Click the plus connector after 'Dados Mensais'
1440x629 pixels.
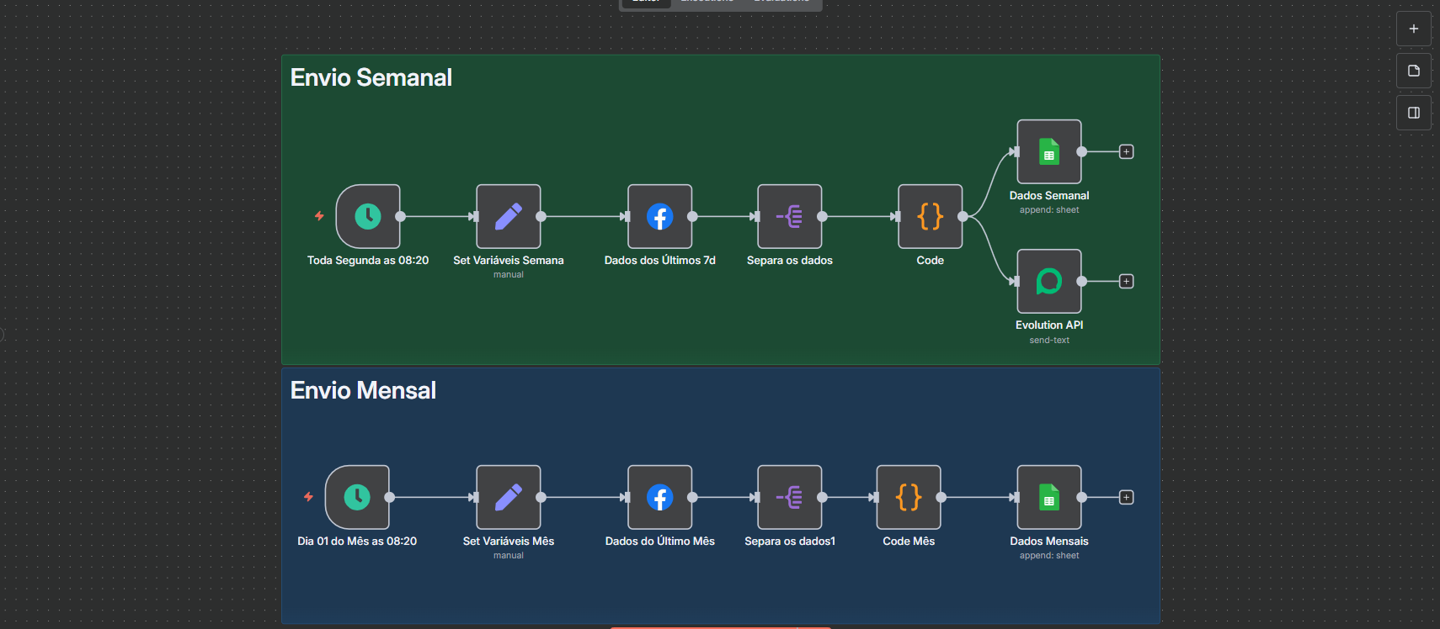(x=1126, y=498)
